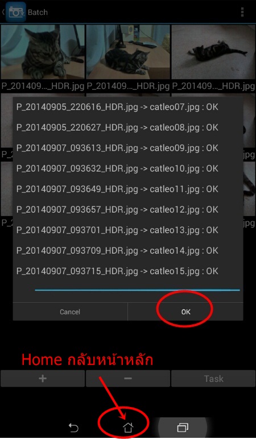Open the three-dot overflow menu
The height and width of the screenshot is (439, 256).
pos(242,12)
